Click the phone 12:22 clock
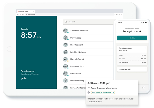Screen dimensions: 154x108 pos(120,23)
